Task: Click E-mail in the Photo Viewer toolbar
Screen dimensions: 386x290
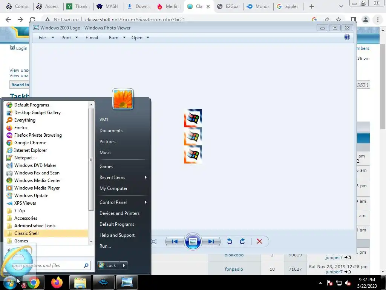Action: click(x=92, y=38)
